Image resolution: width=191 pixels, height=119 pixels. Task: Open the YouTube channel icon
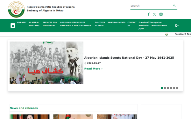pos(161,14)
